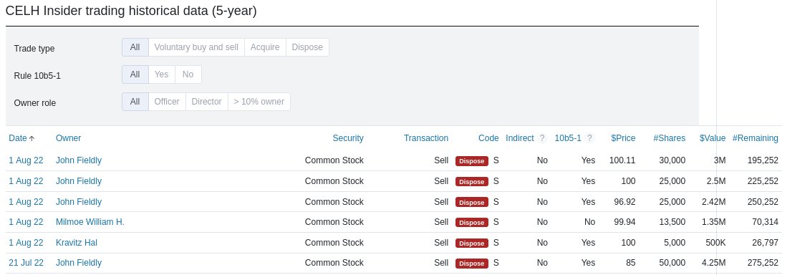The image size is (810, 275).
Task: Click the 195,252 remaining shares value
Action: tap(763, 160)
